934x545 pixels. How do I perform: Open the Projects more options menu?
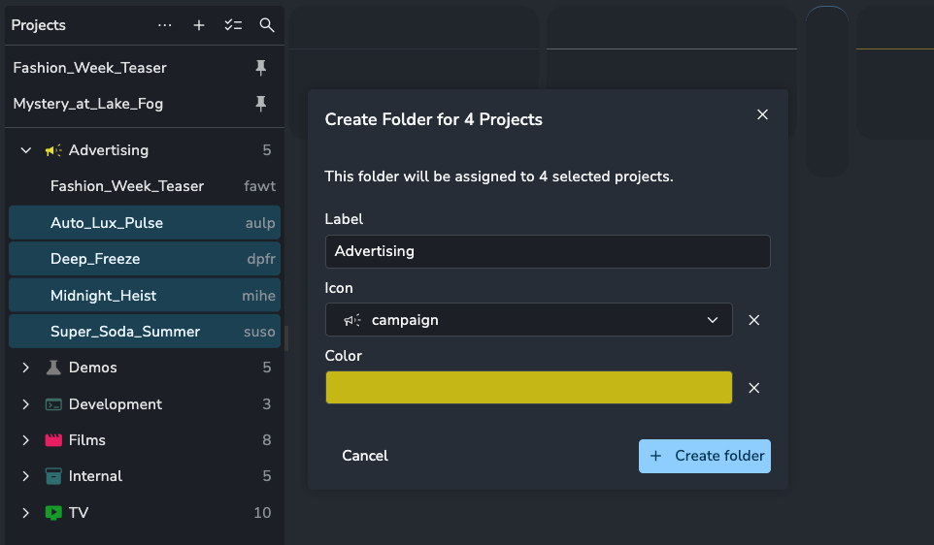(x=165, y=25)
